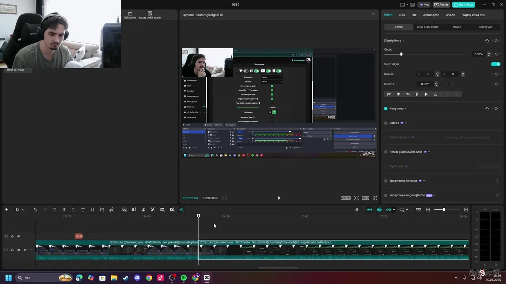Viewport: 506px width, 284px height.
Task: Toggle visibility eye of the text track
Action: tap(19, 236)
